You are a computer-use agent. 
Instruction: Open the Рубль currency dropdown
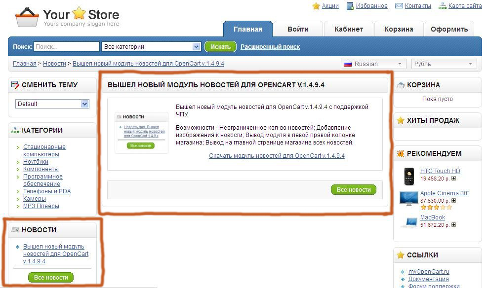[444, 64]
